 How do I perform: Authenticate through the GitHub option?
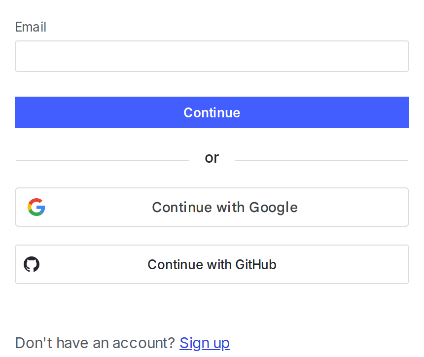[x=212, y=264]
